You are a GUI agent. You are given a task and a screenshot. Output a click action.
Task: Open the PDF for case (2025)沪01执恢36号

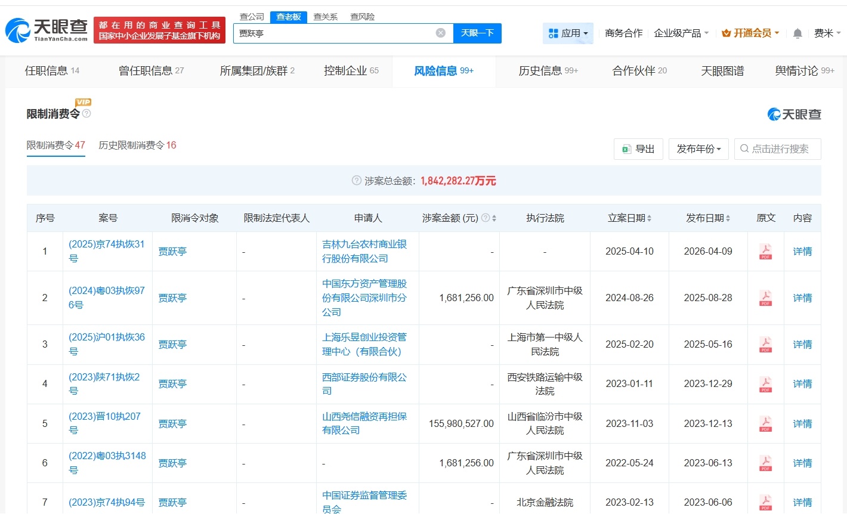pyautogui.click(x=765, y=344)
